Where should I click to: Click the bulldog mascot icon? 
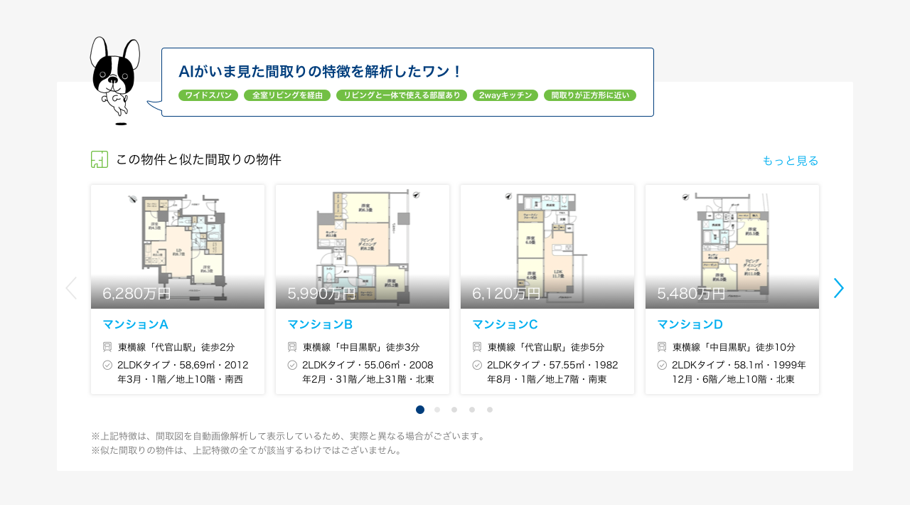pos(114,80)
